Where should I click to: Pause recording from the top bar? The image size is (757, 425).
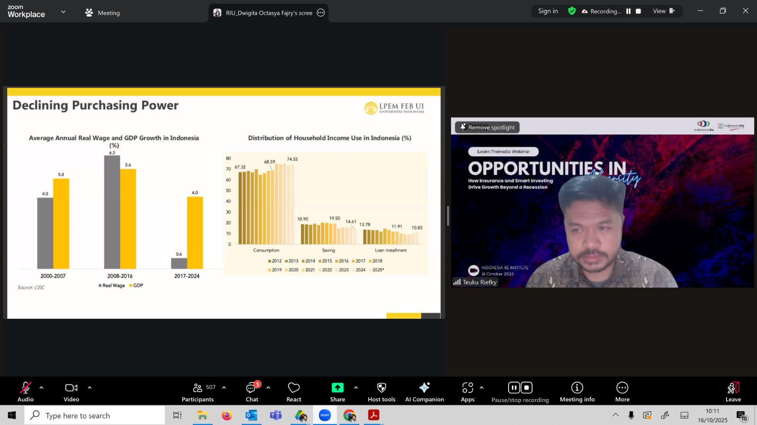click(628, 11)
